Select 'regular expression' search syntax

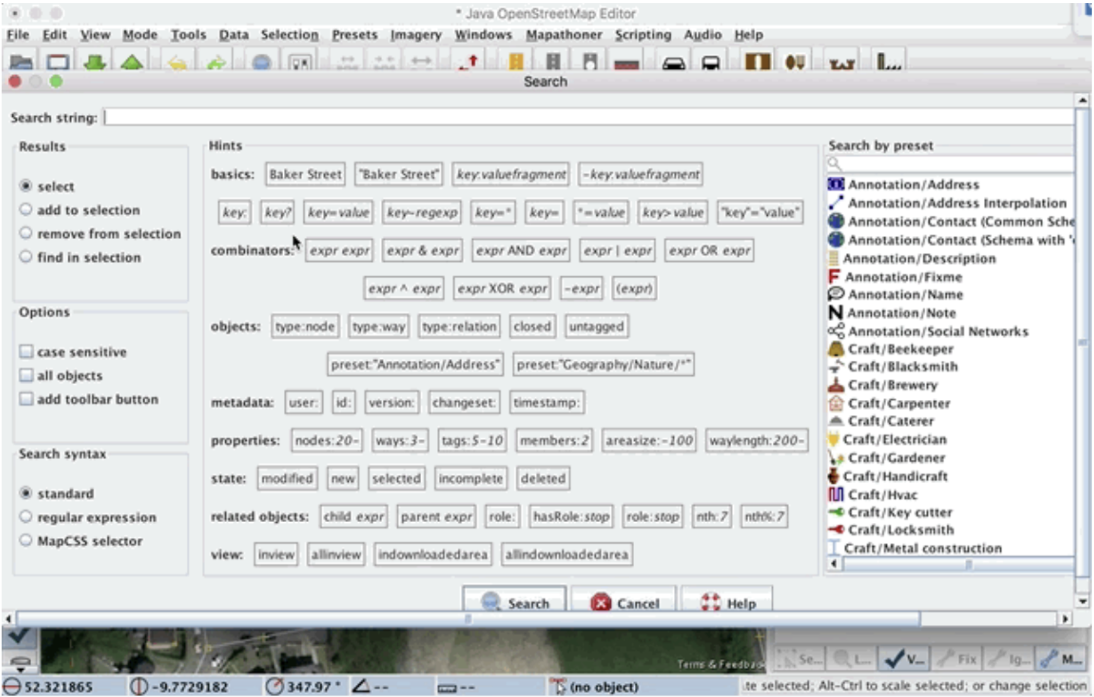pyautogui.click(x=26, y=517)
